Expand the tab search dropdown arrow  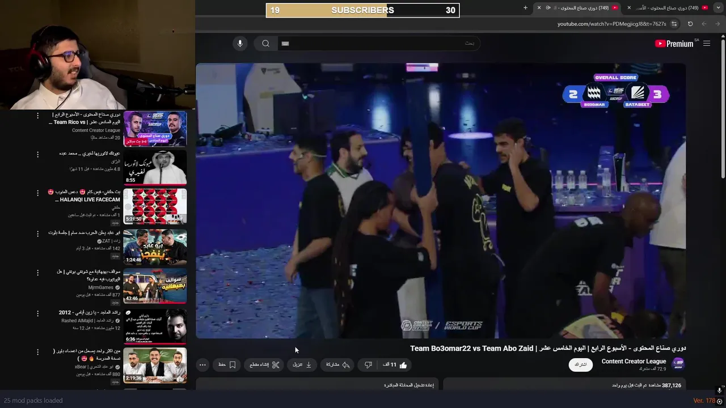click(718, 8)
